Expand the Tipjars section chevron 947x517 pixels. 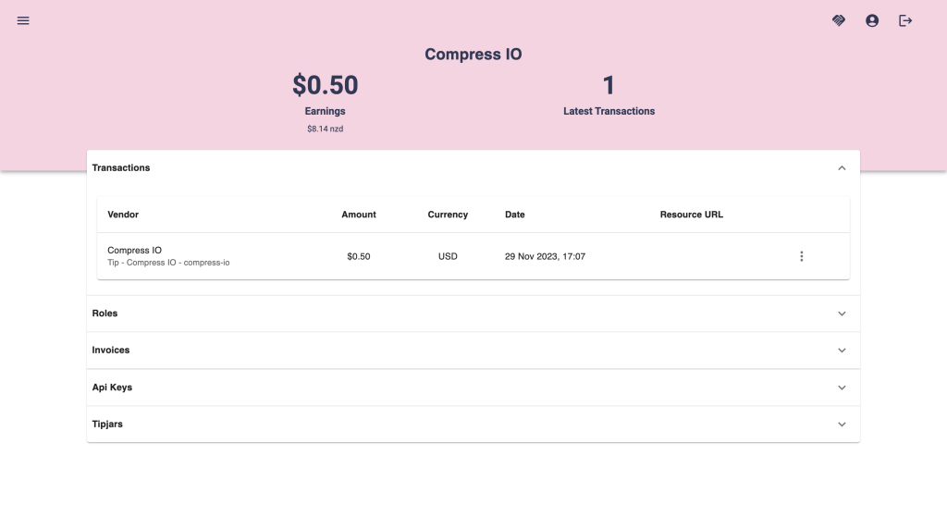point(842,425)
